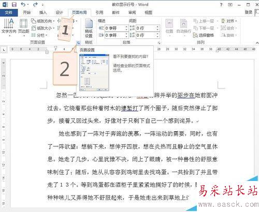The image size is (259, 212).
Task: Collapse the ribbon with the arrow
Action: (x=257, y=42)
